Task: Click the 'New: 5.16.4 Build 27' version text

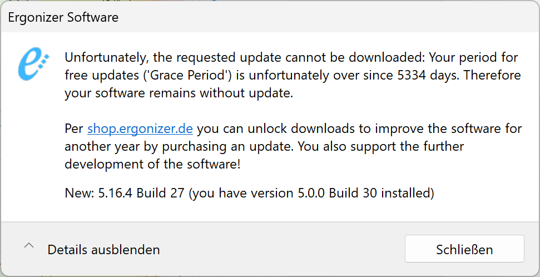Action: [x=125, y=193]
